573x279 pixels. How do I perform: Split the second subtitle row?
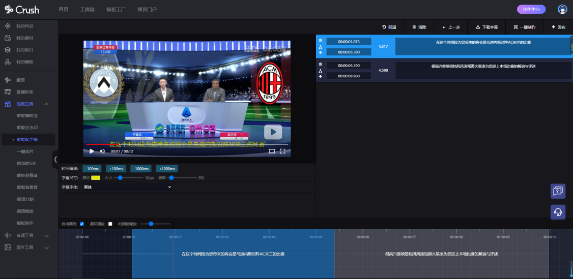pos(321,71)
